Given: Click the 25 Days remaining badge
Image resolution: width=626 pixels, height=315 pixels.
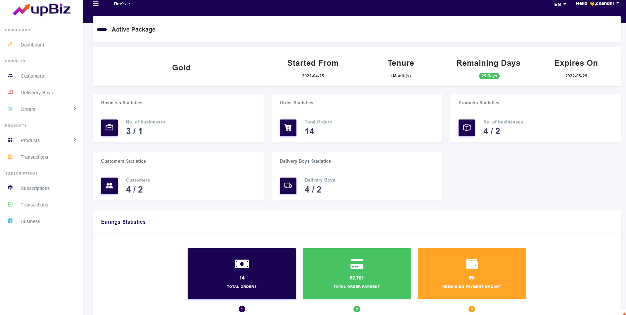Looking at the screenshot, I should (x=489, y=76).
